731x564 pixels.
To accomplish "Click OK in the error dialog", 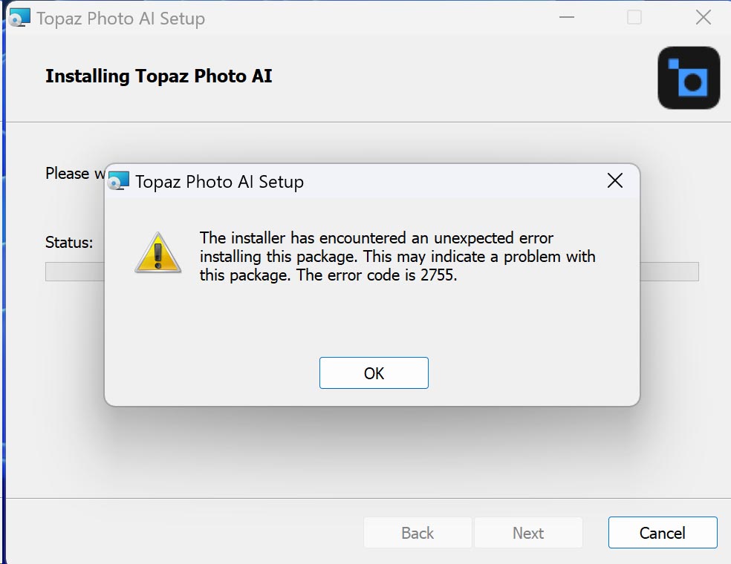I will (x=374, y=373).
